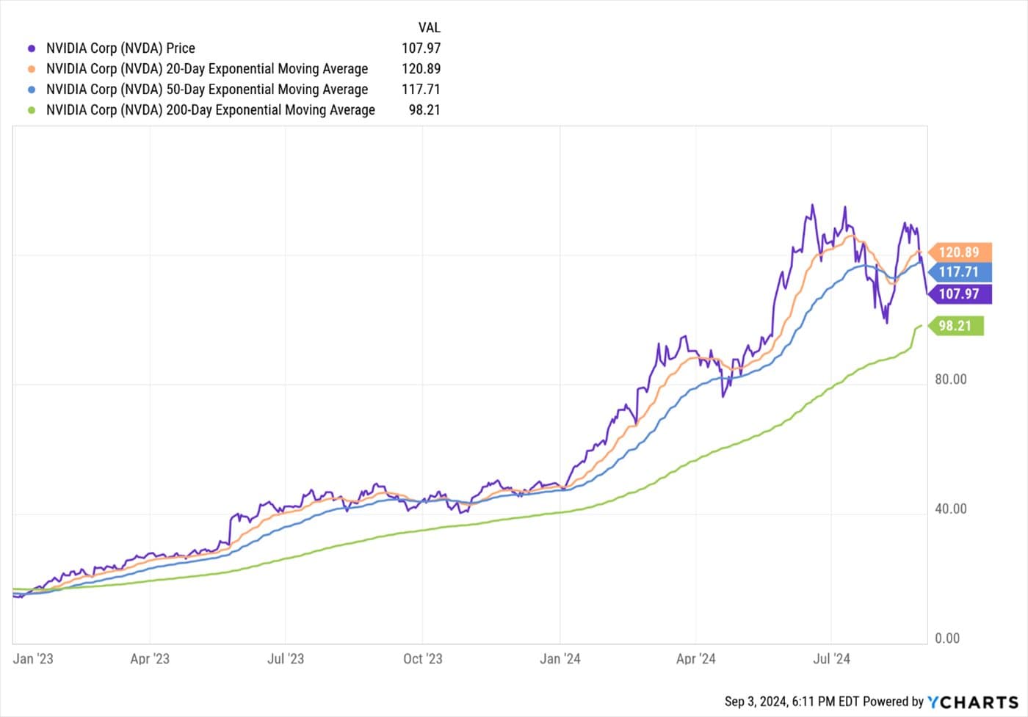This screenshot has width=1028, height=717.
Task: Select the 200-Day Exponential Moving Average legend label
Action: click(x=211, y=110)
